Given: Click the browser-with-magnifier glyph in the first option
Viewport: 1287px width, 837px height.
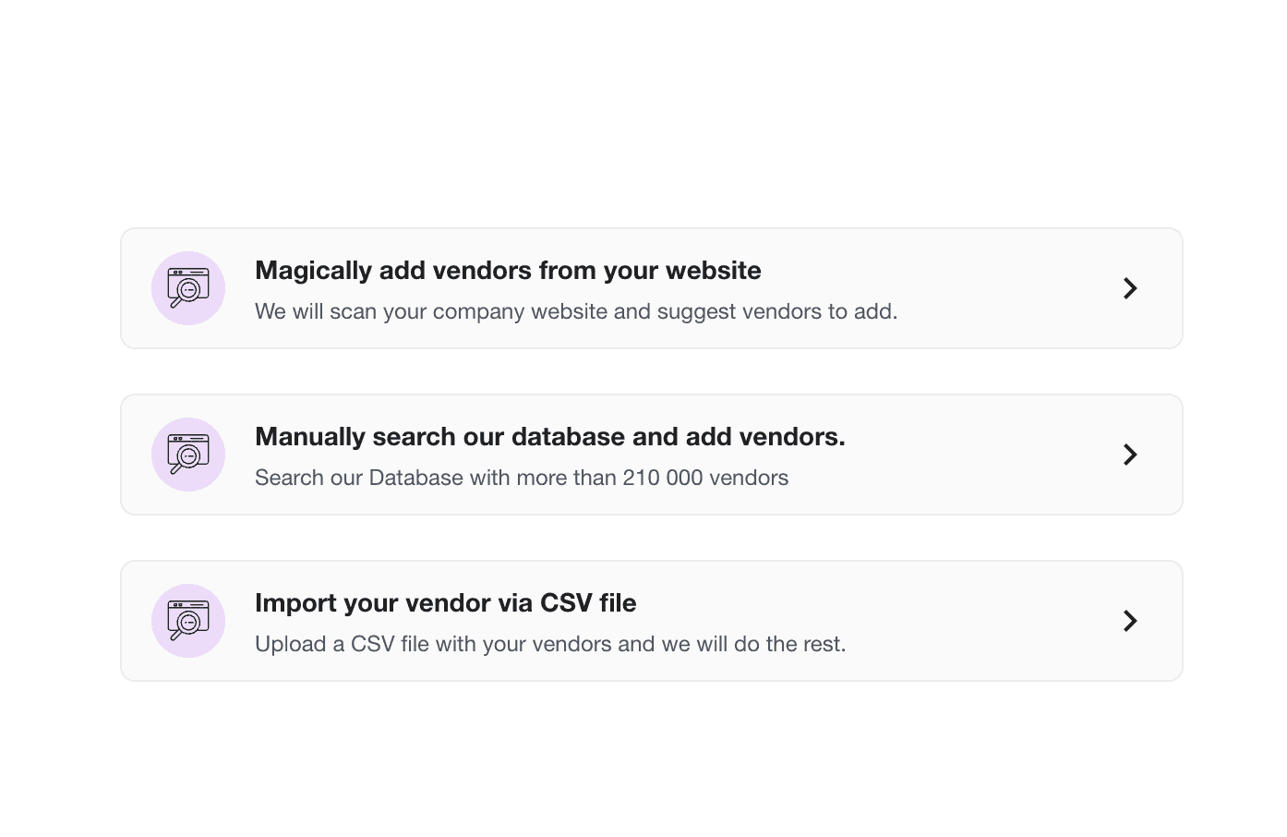Looking at the screenshot, I should 188,288.
